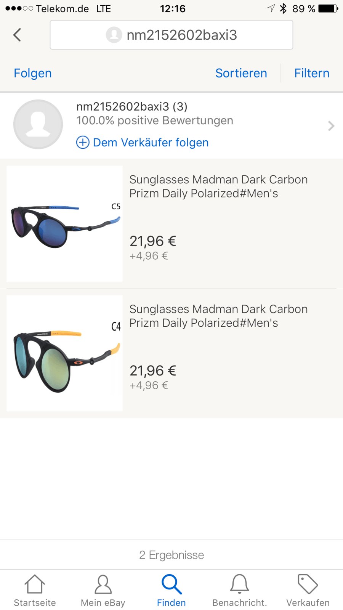Open the Mein eBay tab
343x610 pixels.
(103, 590)
